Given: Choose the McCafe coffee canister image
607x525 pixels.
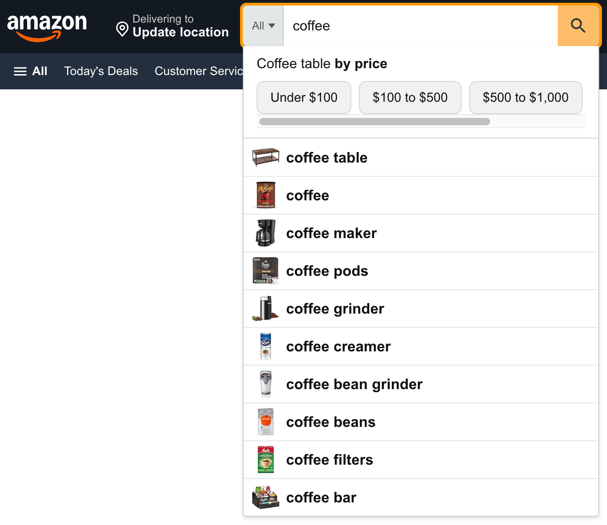Looking at the screenshot, I should [x=266, y=195].
